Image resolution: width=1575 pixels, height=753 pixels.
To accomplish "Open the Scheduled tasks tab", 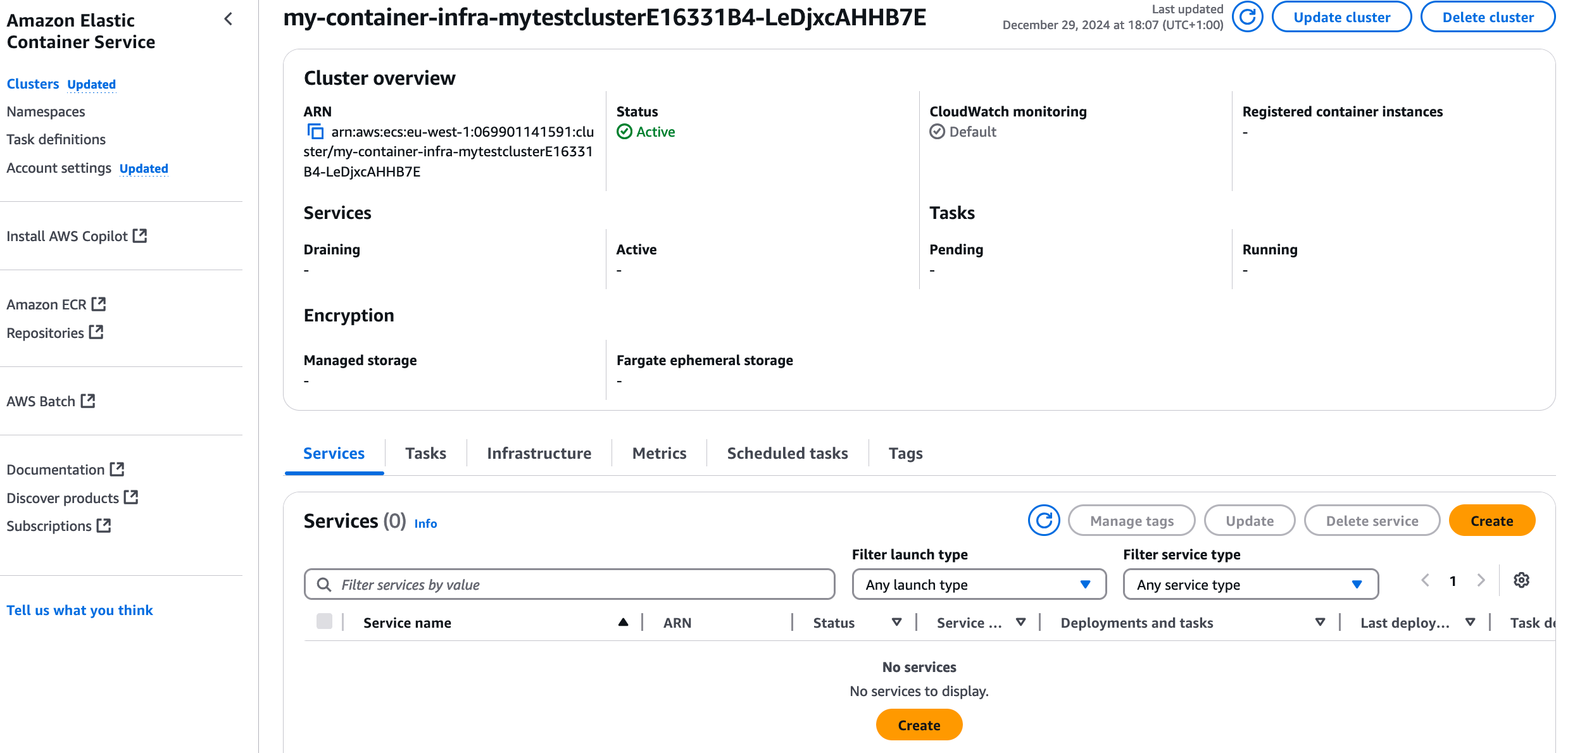I will tap(787, 453).
